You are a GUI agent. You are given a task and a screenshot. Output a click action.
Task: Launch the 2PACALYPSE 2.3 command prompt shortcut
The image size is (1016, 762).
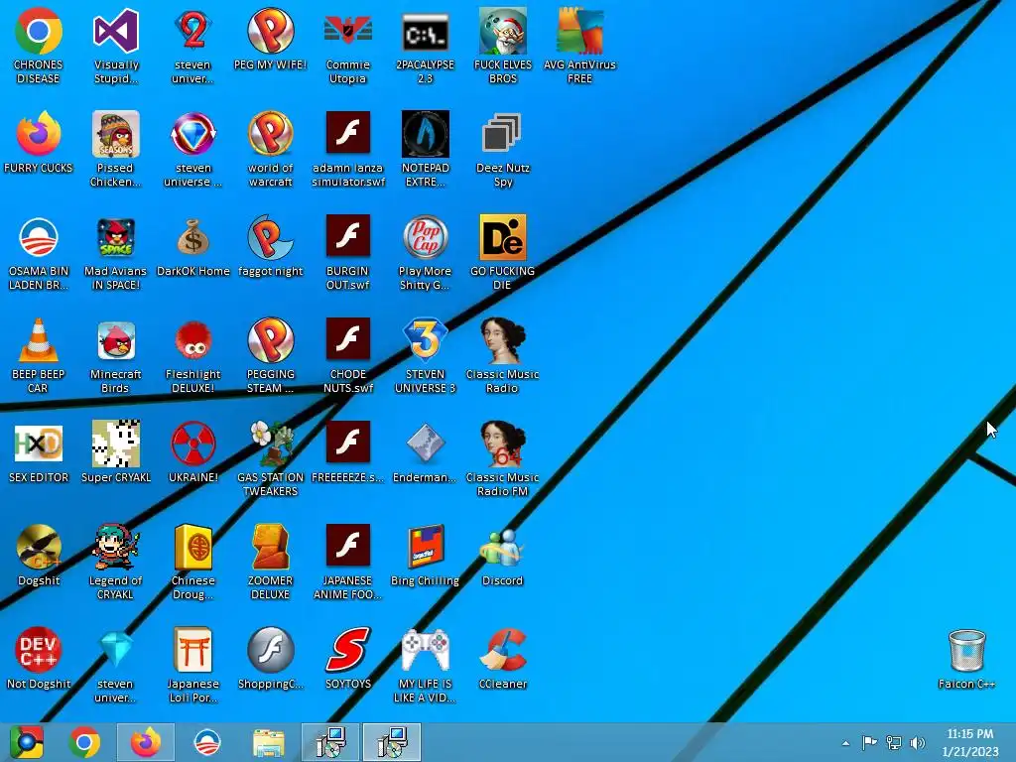[425, 31]
